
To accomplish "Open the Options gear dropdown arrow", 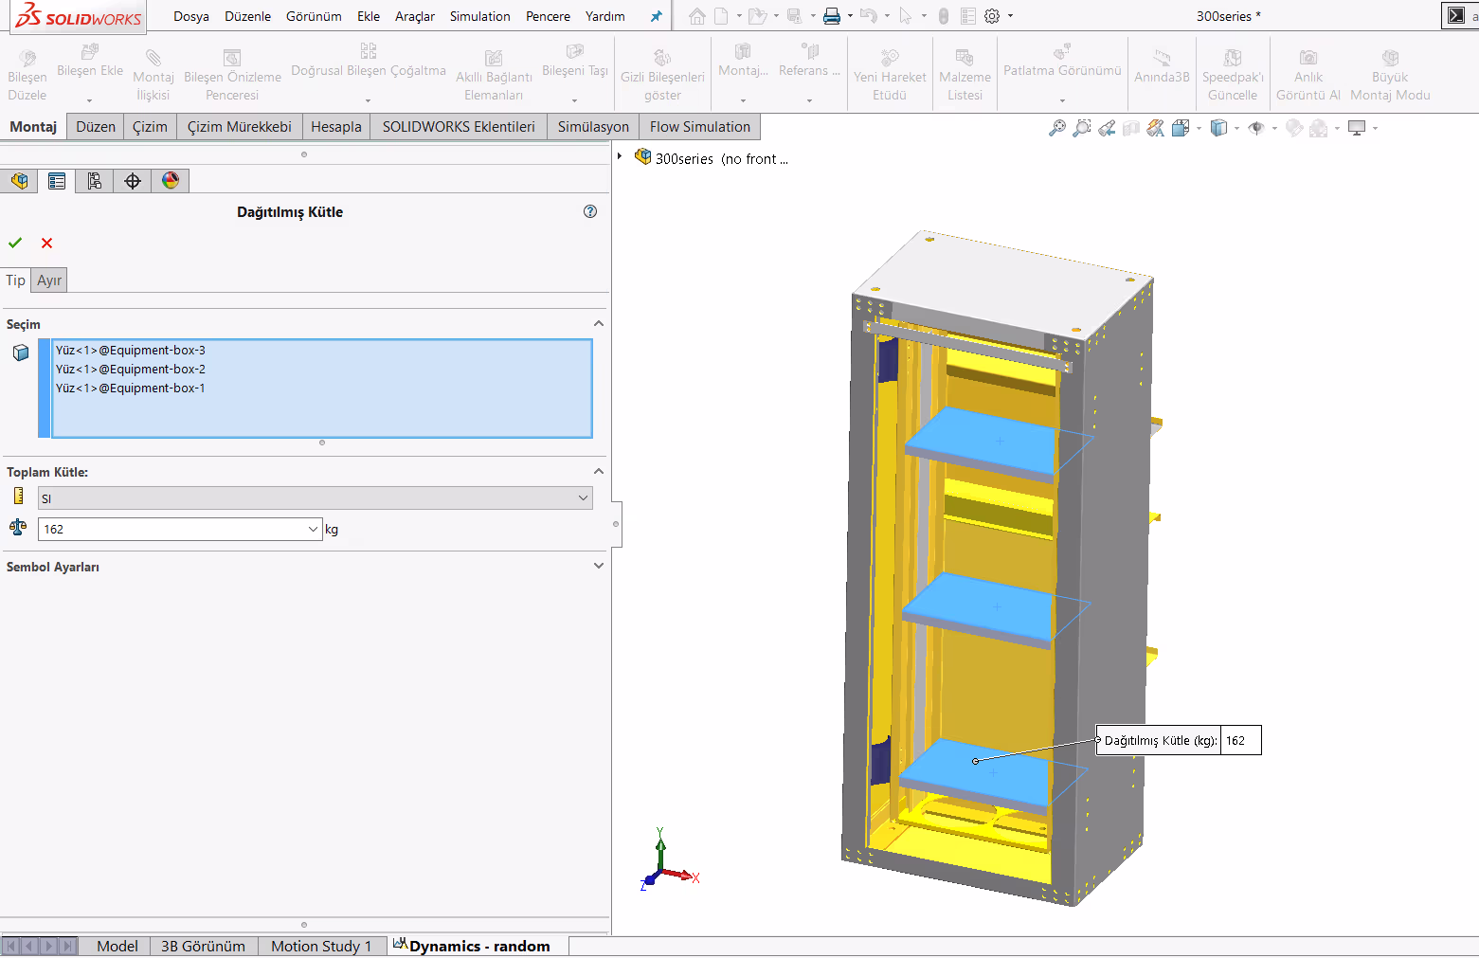I will (1010, 16).
